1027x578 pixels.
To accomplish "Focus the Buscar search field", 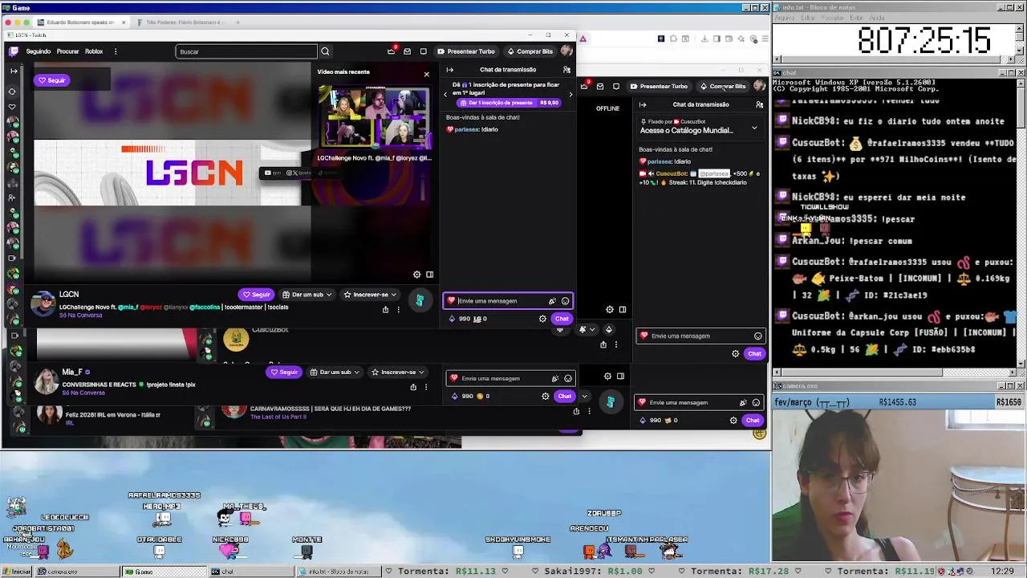I will tap(246, 51).
